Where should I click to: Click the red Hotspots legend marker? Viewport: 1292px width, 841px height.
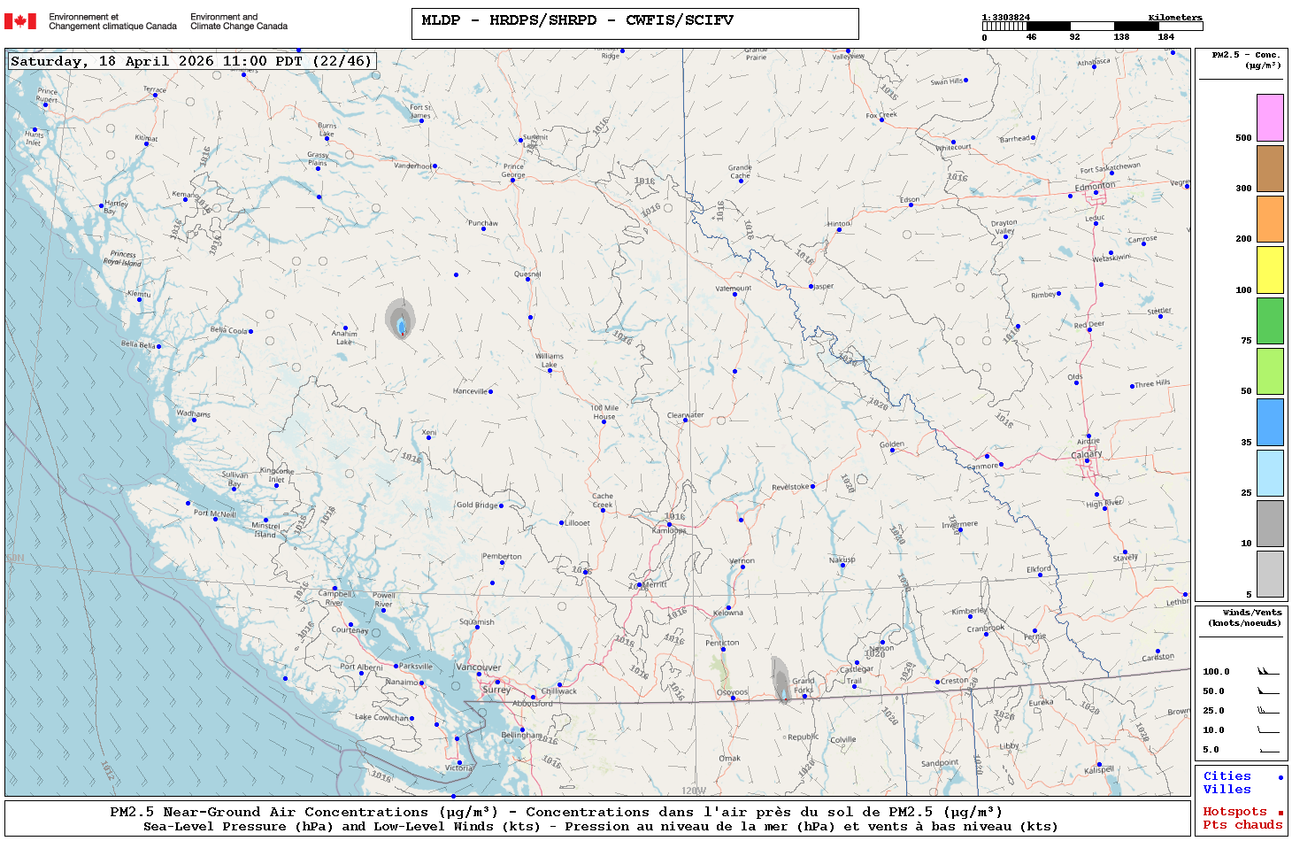click(1280, 813)
